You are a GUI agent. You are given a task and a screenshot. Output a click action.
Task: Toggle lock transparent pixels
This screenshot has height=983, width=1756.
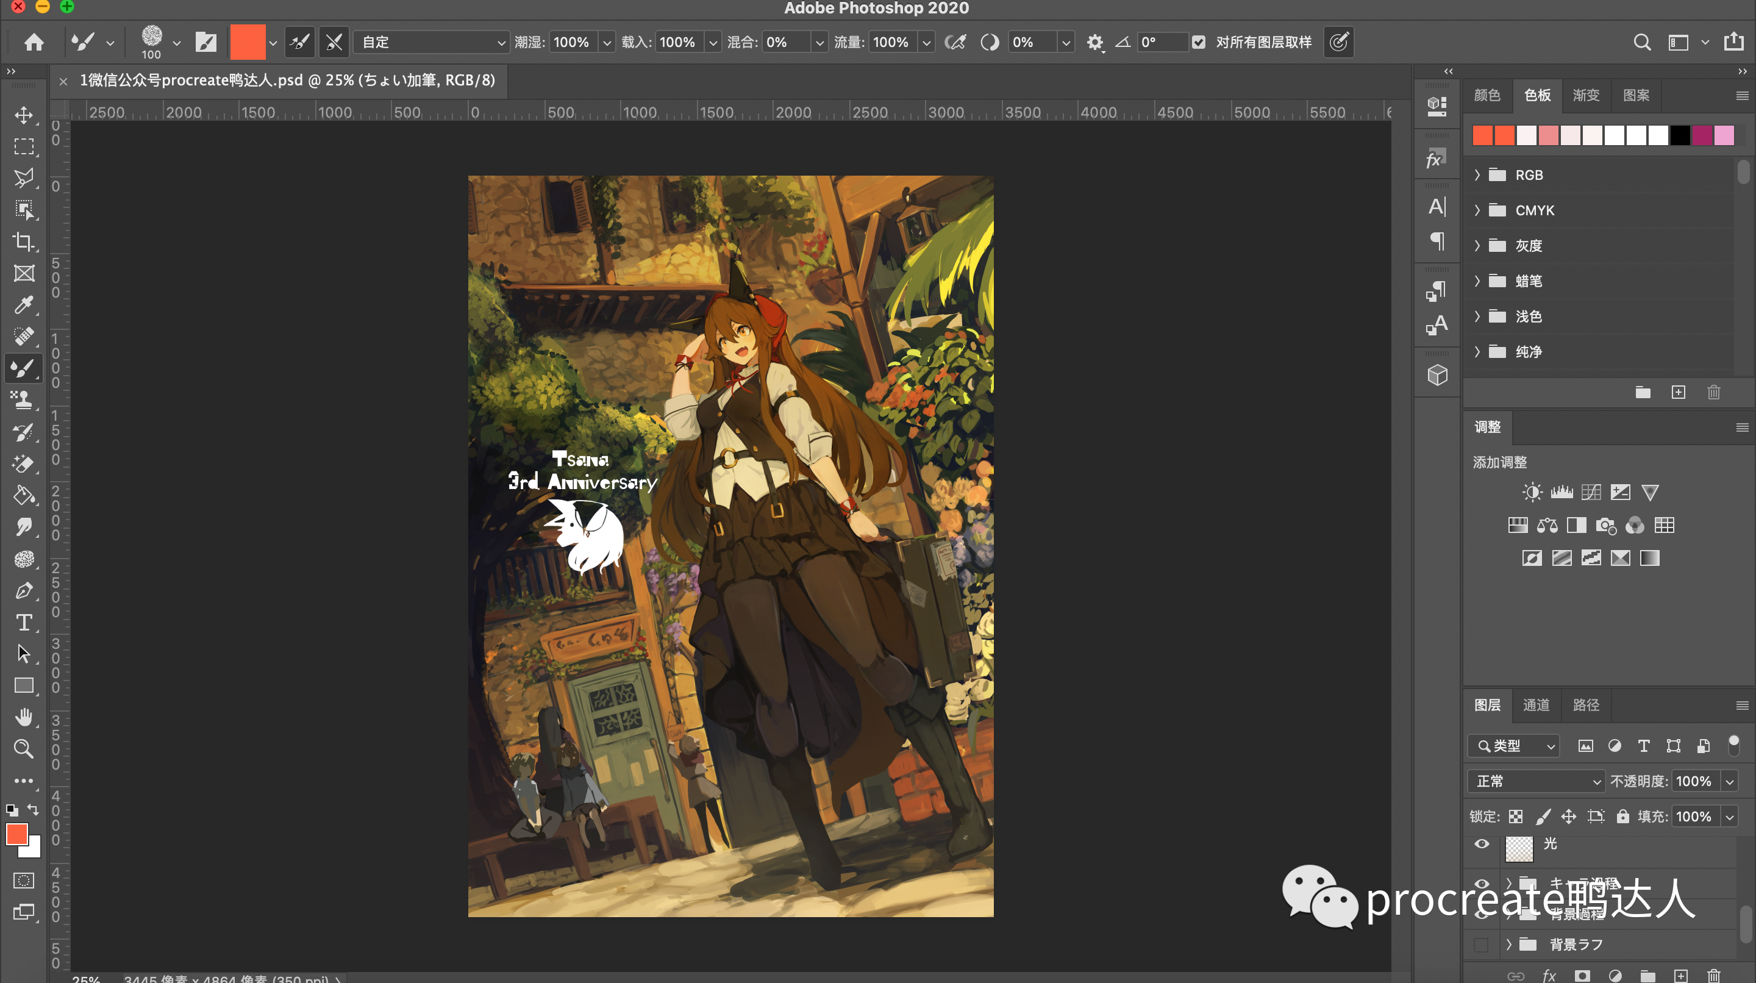click(x=1515, y=817)
